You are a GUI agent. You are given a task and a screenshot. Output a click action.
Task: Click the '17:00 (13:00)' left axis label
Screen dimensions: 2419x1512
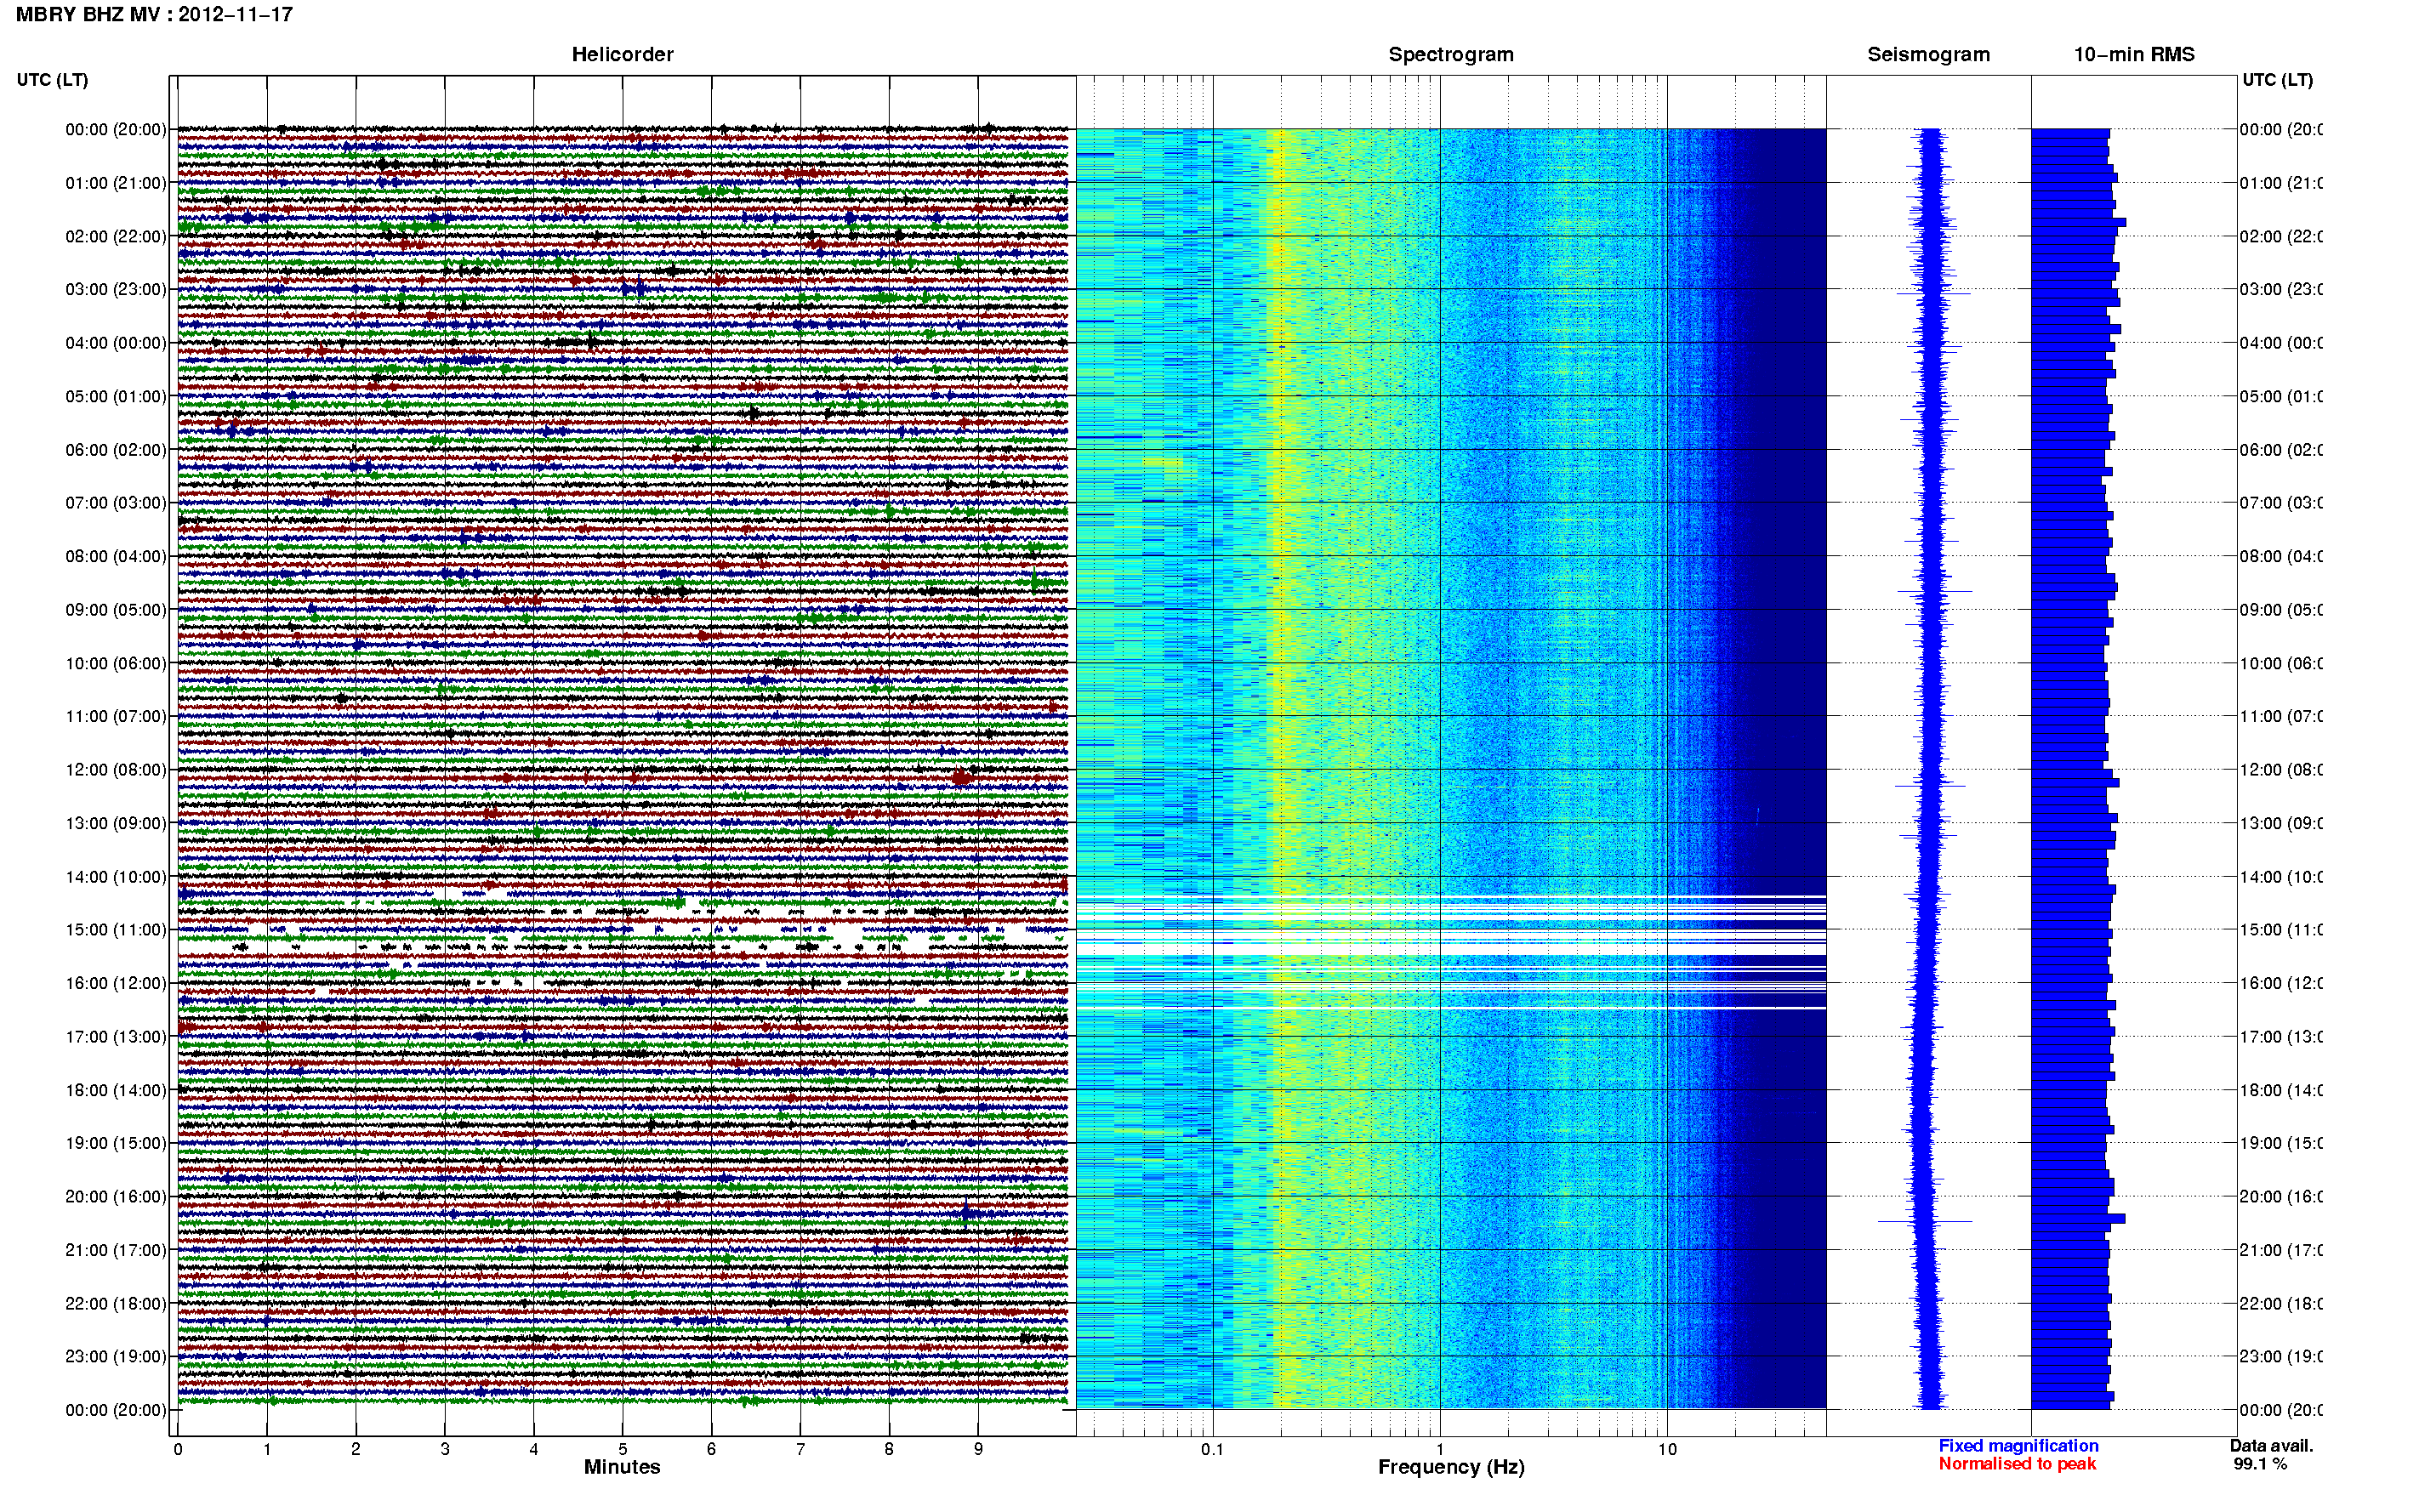(x=116, y=1037)
